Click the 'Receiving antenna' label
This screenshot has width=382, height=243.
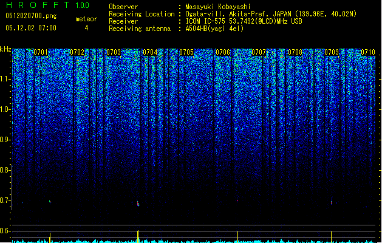tap(140, 29)
